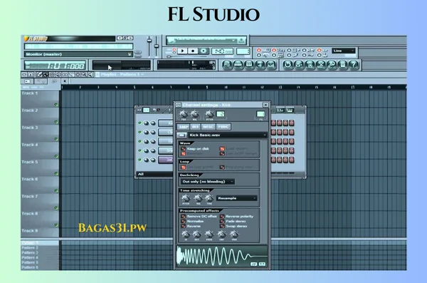This screenshot has width=427, height=283.
Task: Enable the Remove DC offset checkbox
Action: pos(184,217)
